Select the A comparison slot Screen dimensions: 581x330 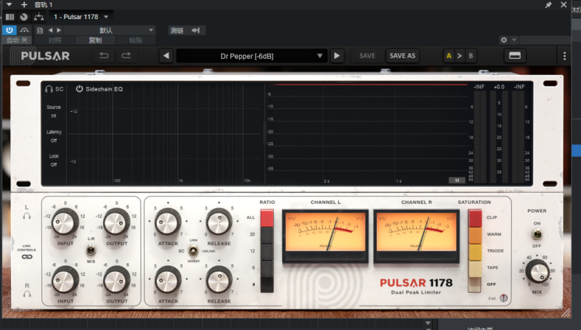(448, 56)
